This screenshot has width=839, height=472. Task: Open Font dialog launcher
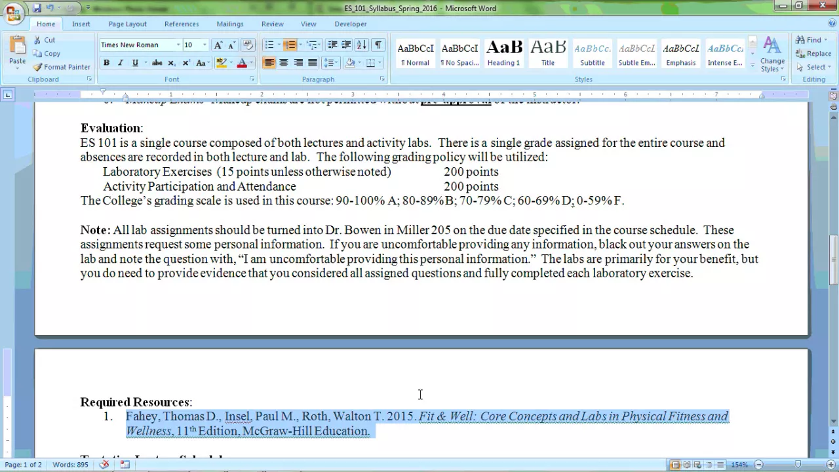click(x=252, y=79)
